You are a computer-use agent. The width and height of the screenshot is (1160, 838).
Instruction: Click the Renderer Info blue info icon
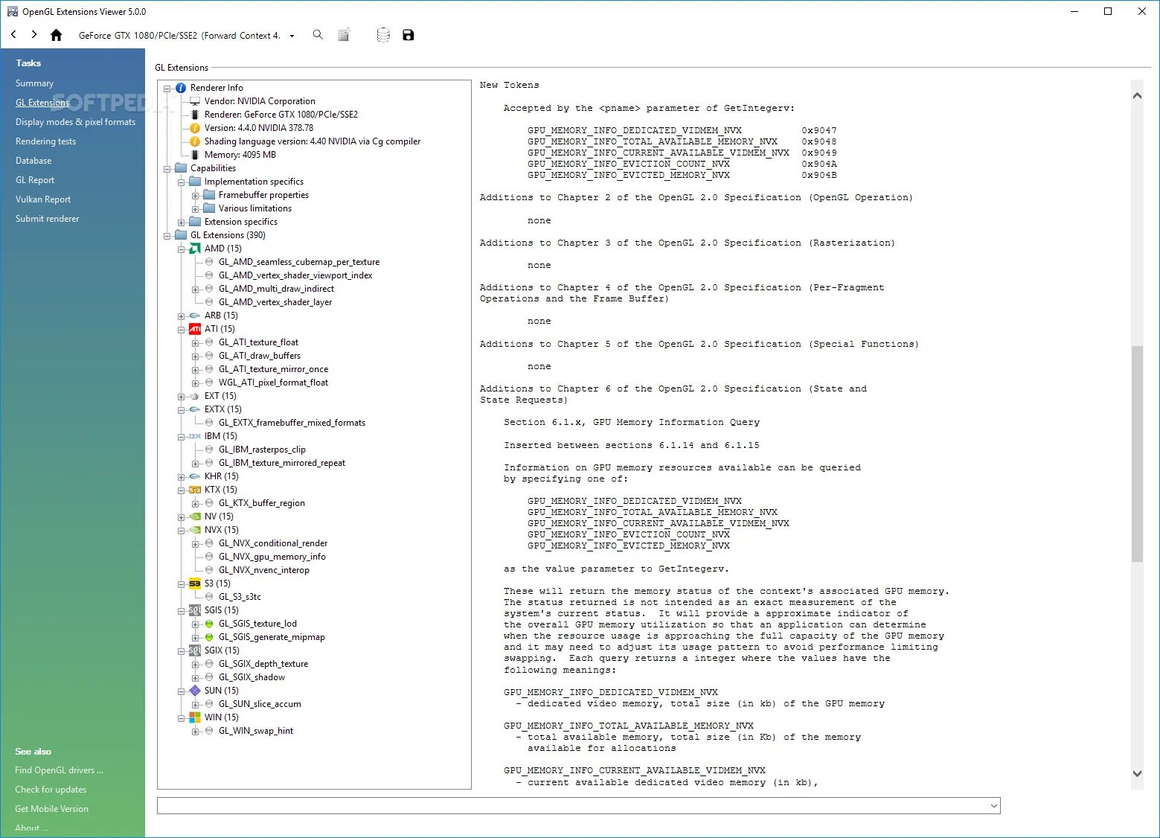[181, 88]
